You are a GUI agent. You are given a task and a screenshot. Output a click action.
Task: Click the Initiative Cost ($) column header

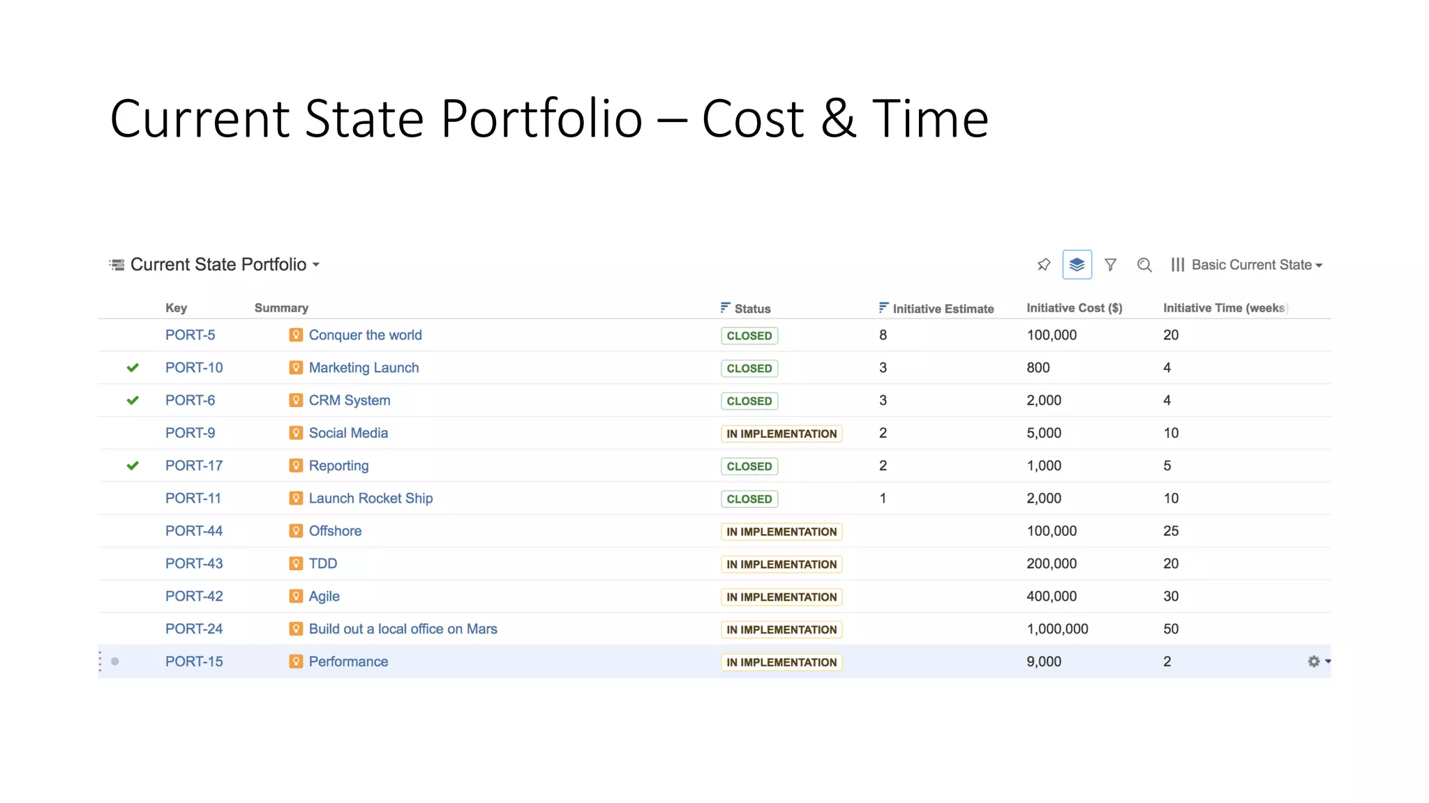click(x=1075, y=308)
